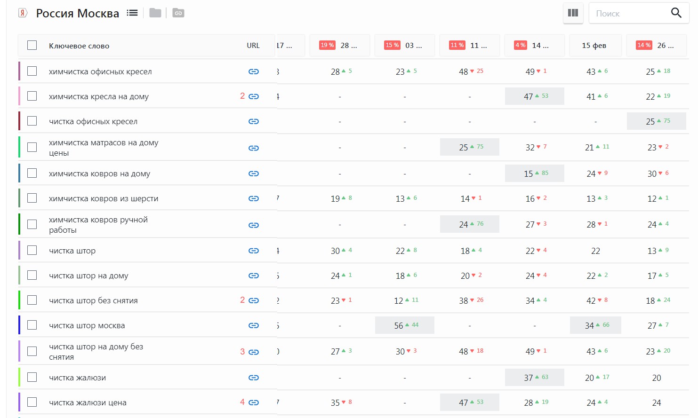Click URL count 3 for чистка штор на дому без снятия
Viewport: 698px width, 418px height.
click(x=242, y=352)
